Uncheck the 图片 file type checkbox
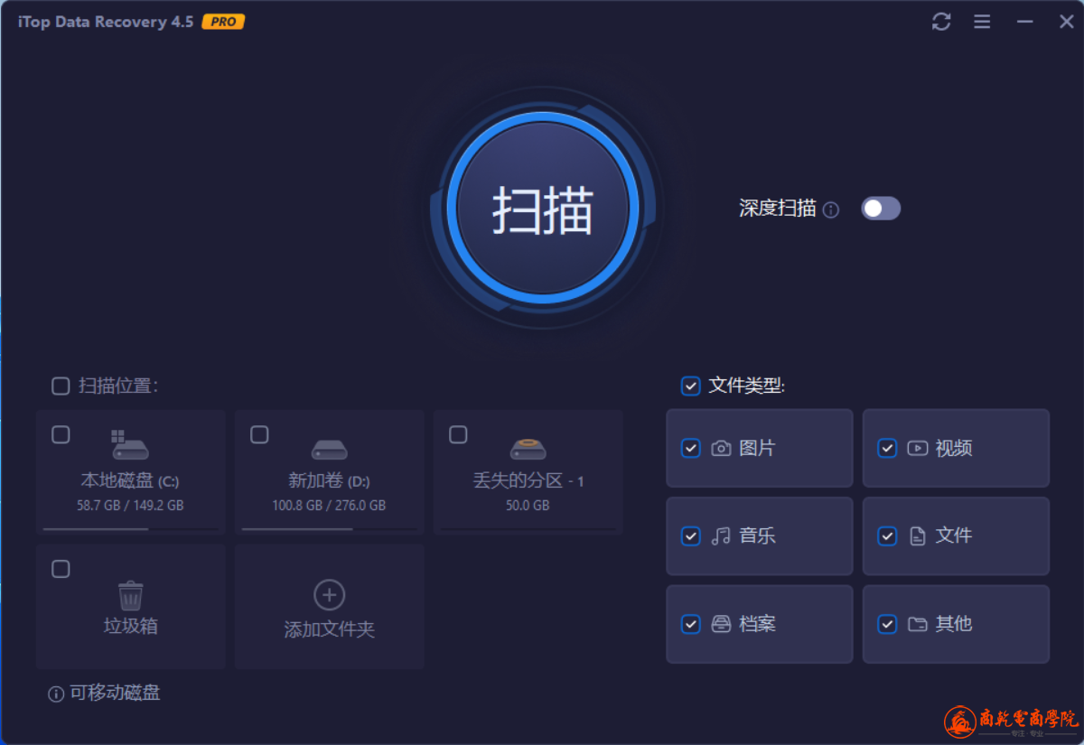The width and height of the screenshot is (1084, 745). tap(690, 448)
